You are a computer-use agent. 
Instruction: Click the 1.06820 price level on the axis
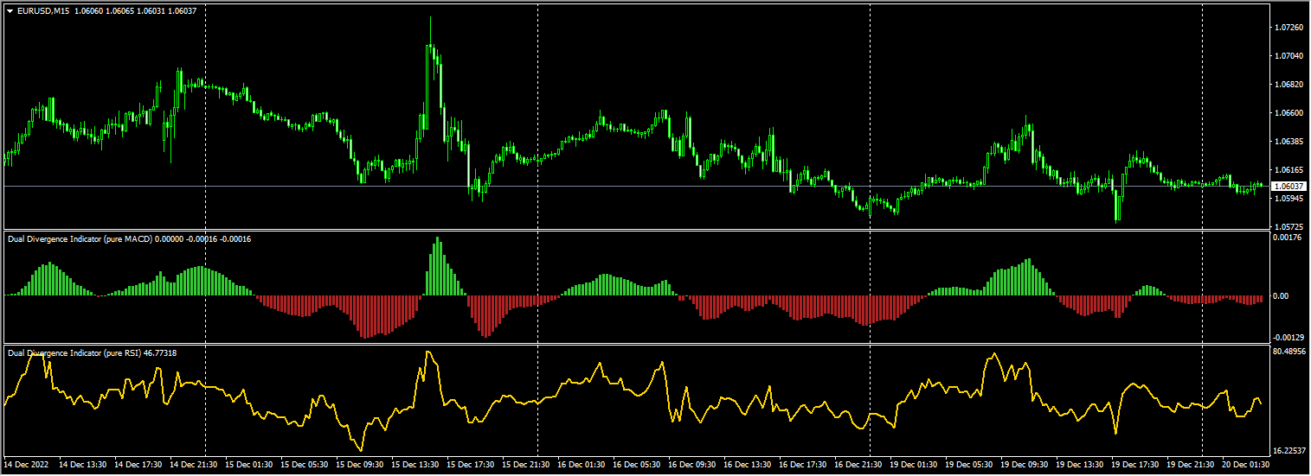(1289, 85)
